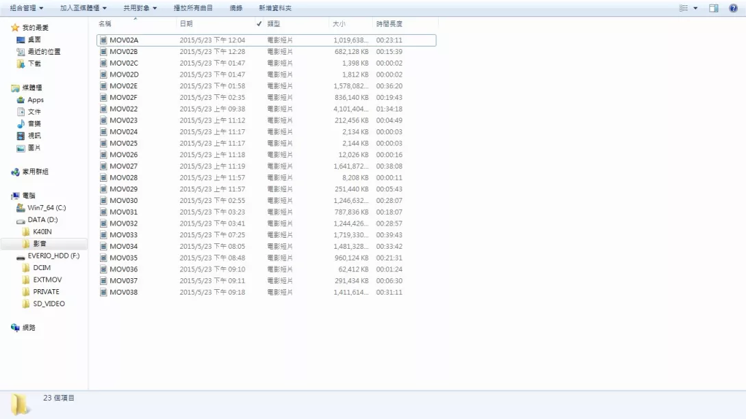Image resolution: width=746 pixels, height=419 pixels.
Task: Select 網路 network icon
Action: 15,328
